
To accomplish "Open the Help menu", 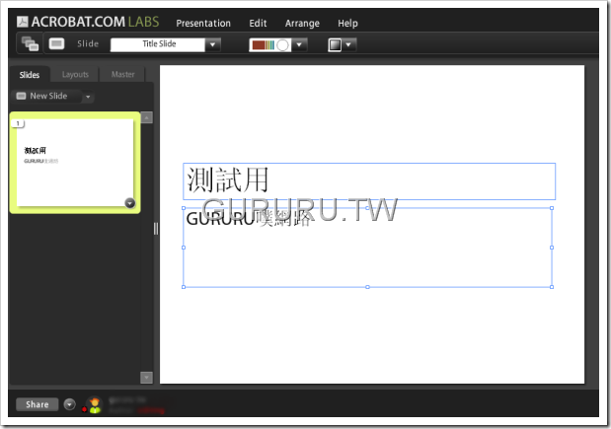I will point(347,24).
